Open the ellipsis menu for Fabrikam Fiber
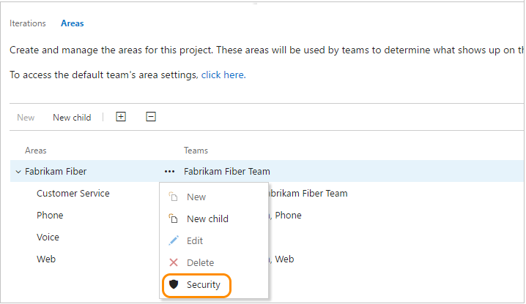 [169, 172]
